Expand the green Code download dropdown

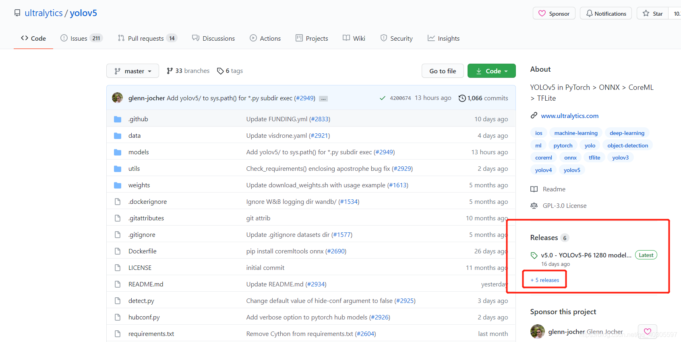491,71
